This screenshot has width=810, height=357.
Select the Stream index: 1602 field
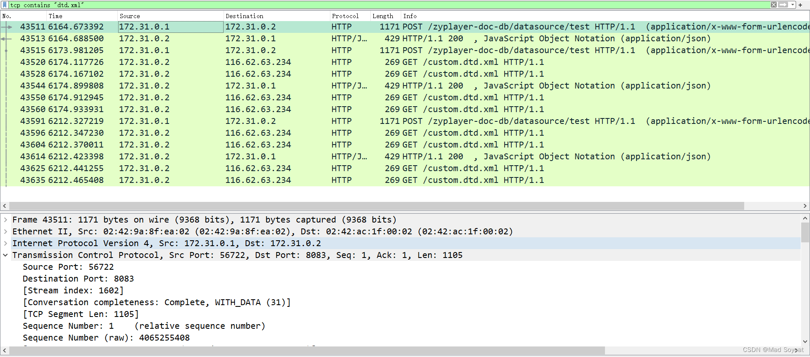coord(73,290)
